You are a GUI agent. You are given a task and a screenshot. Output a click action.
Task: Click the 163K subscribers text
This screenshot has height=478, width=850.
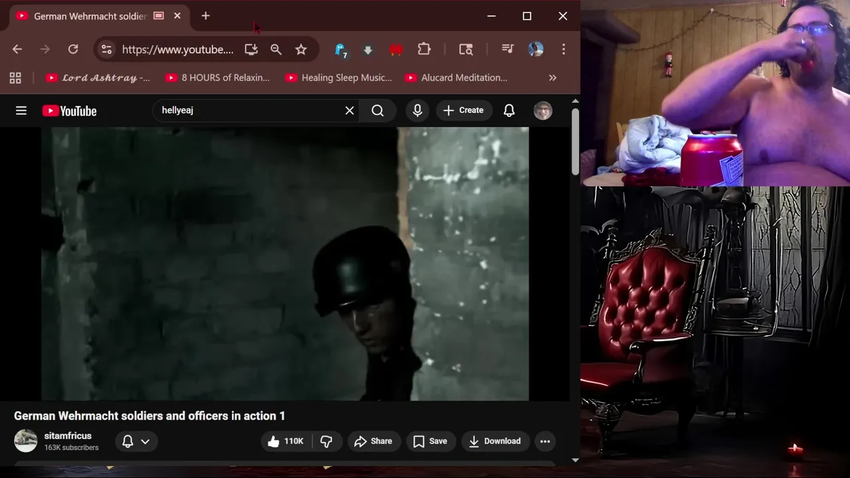(x=72, y=448)
